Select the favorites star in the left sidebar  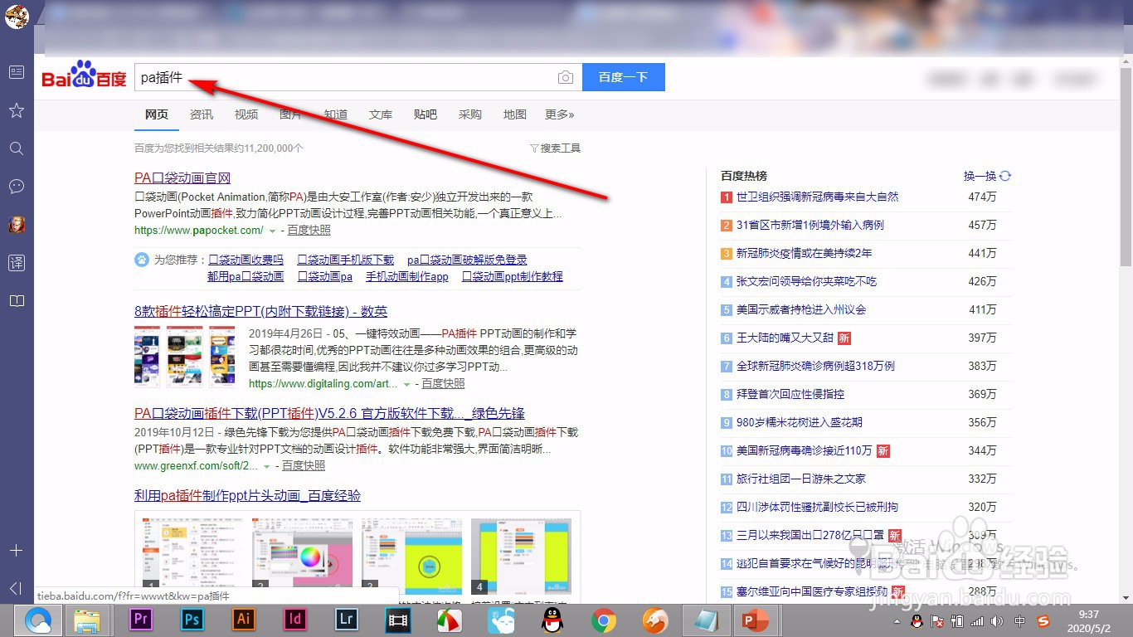tap(17, 110)
